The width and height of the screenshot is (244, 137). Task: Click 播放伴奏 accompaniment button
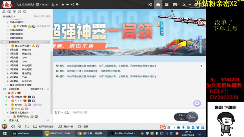(x=66, y=126)
